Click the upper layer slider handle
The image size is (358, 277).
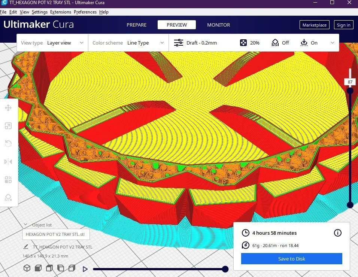pyautogui.click(x=350, y=91)
